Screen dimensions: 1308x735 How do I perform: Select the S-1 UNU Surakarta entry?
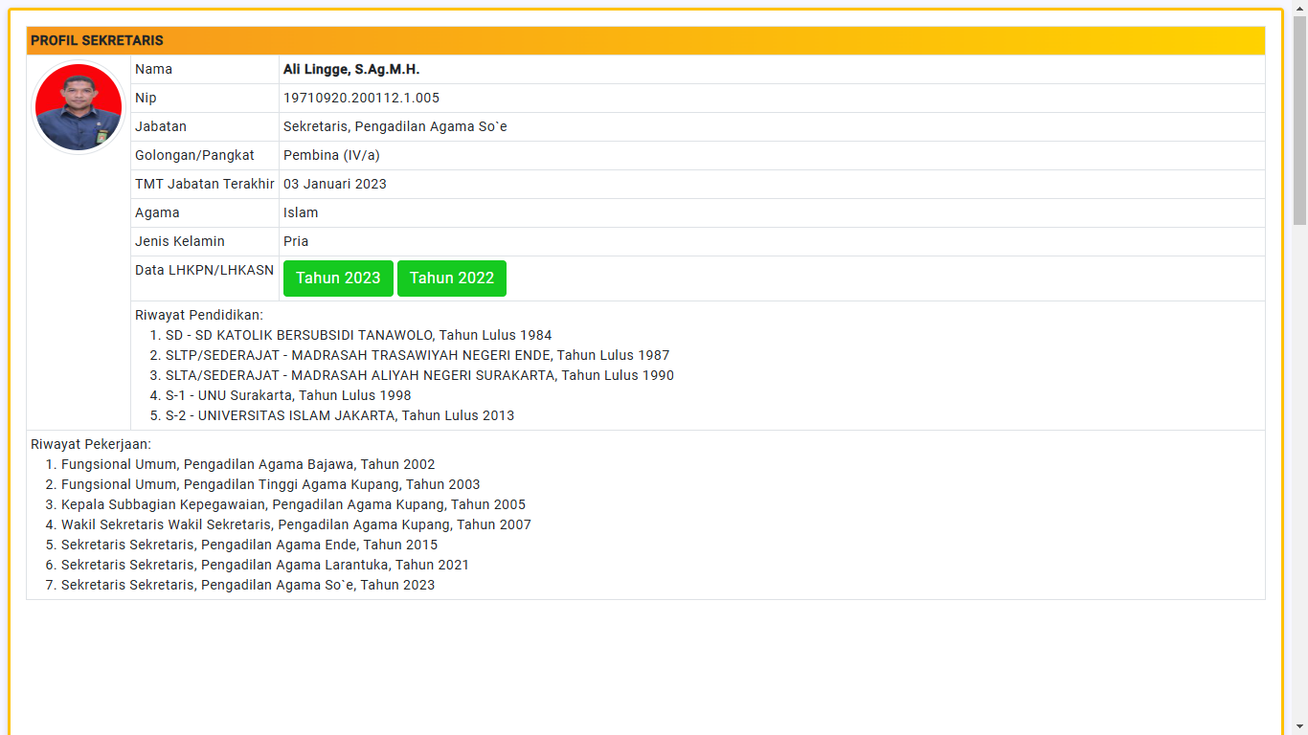288,395
